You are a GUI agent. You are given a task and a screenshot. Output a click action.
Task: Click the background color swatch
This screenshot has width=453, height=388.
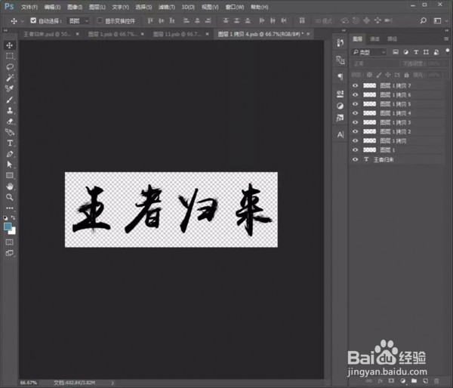tap(13, 231)
